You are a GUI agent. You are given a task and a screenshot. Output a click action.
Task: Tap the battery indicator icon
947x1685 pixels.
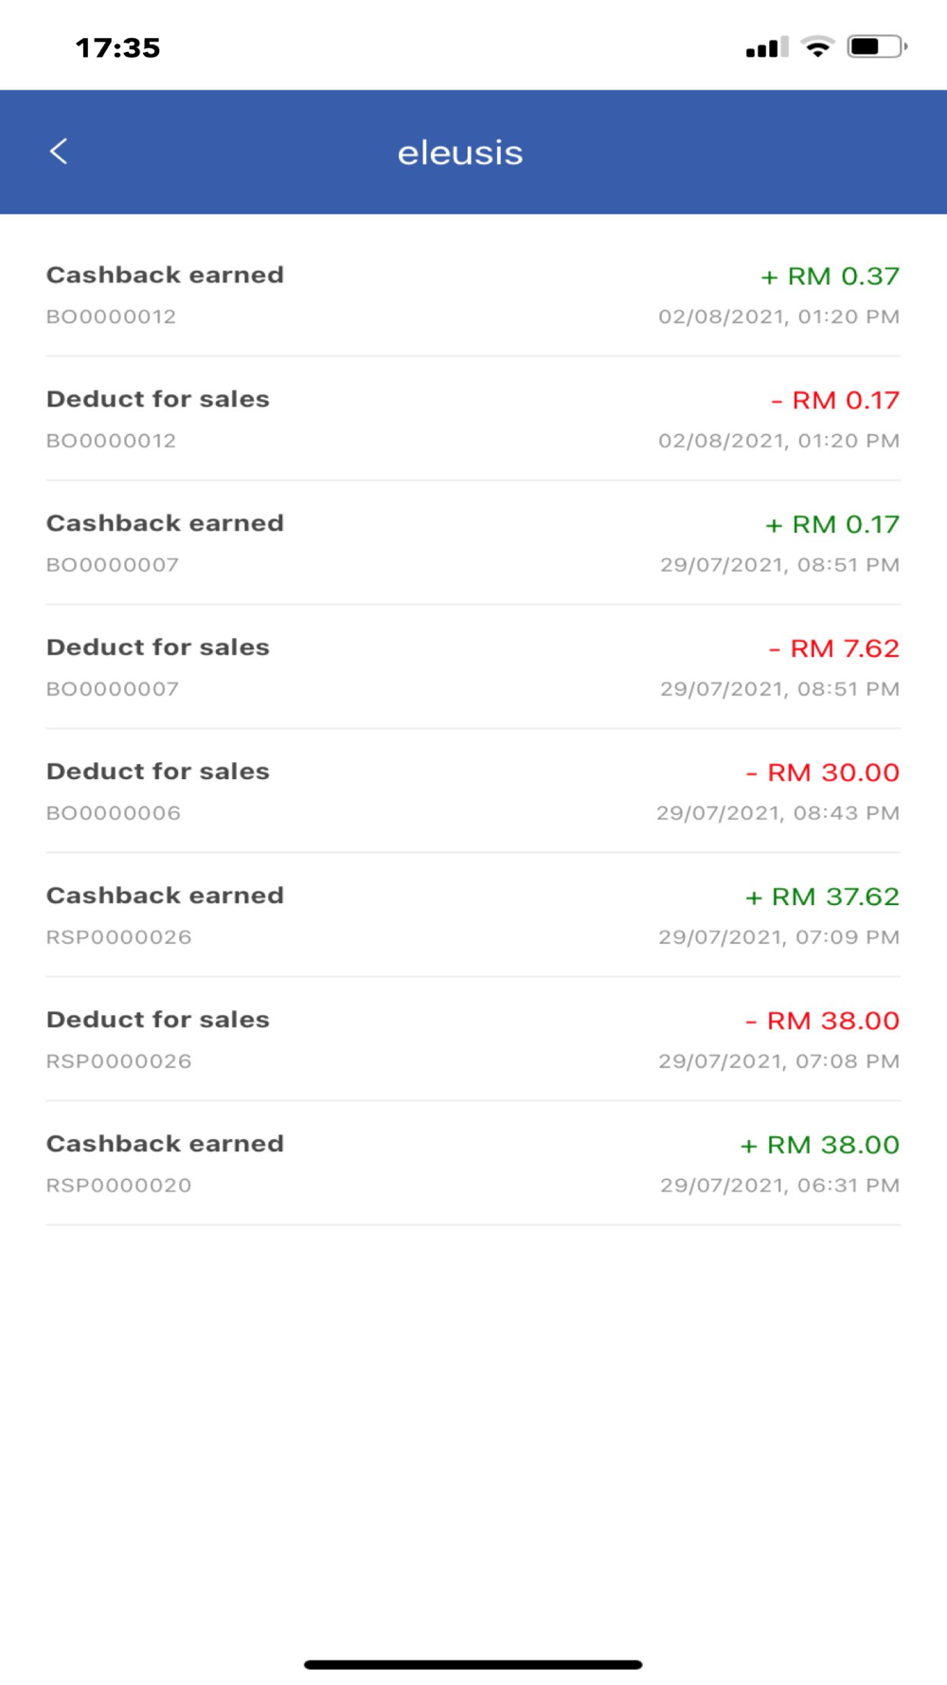[877, 46]
